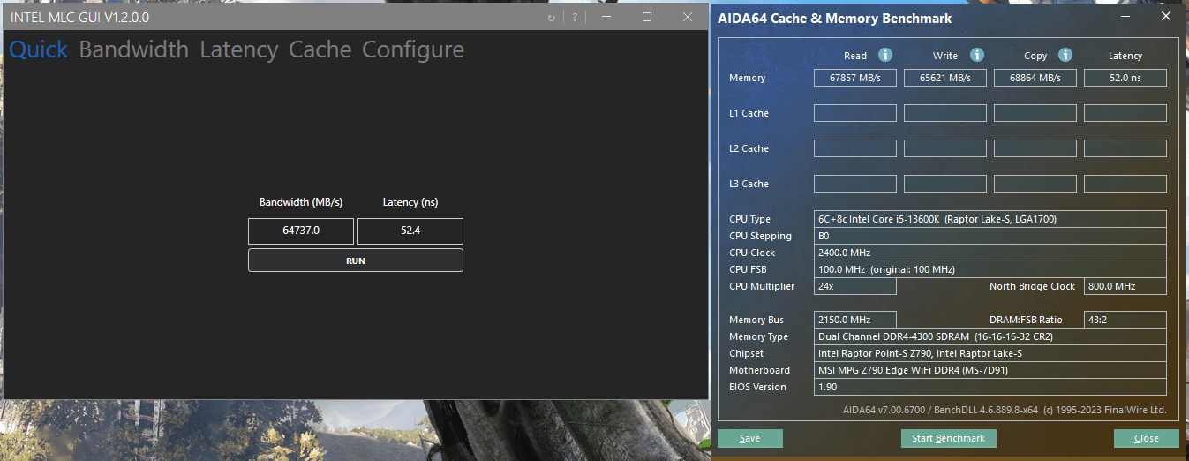The image size is (1189, 461).
Task: Click Memory Type Dual Channel DDR4-4300 value
Action: pos(990,336)
